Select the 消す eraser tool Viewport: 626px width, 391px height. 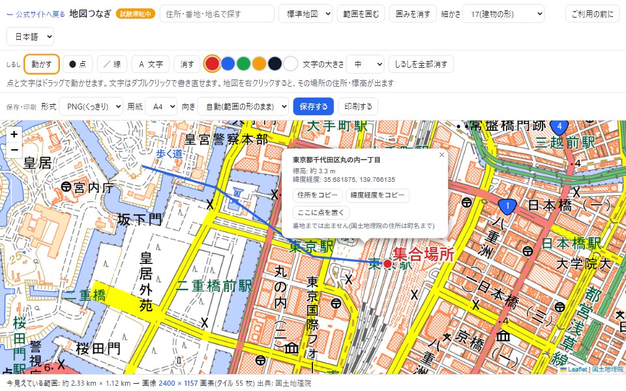click(187, 65)
